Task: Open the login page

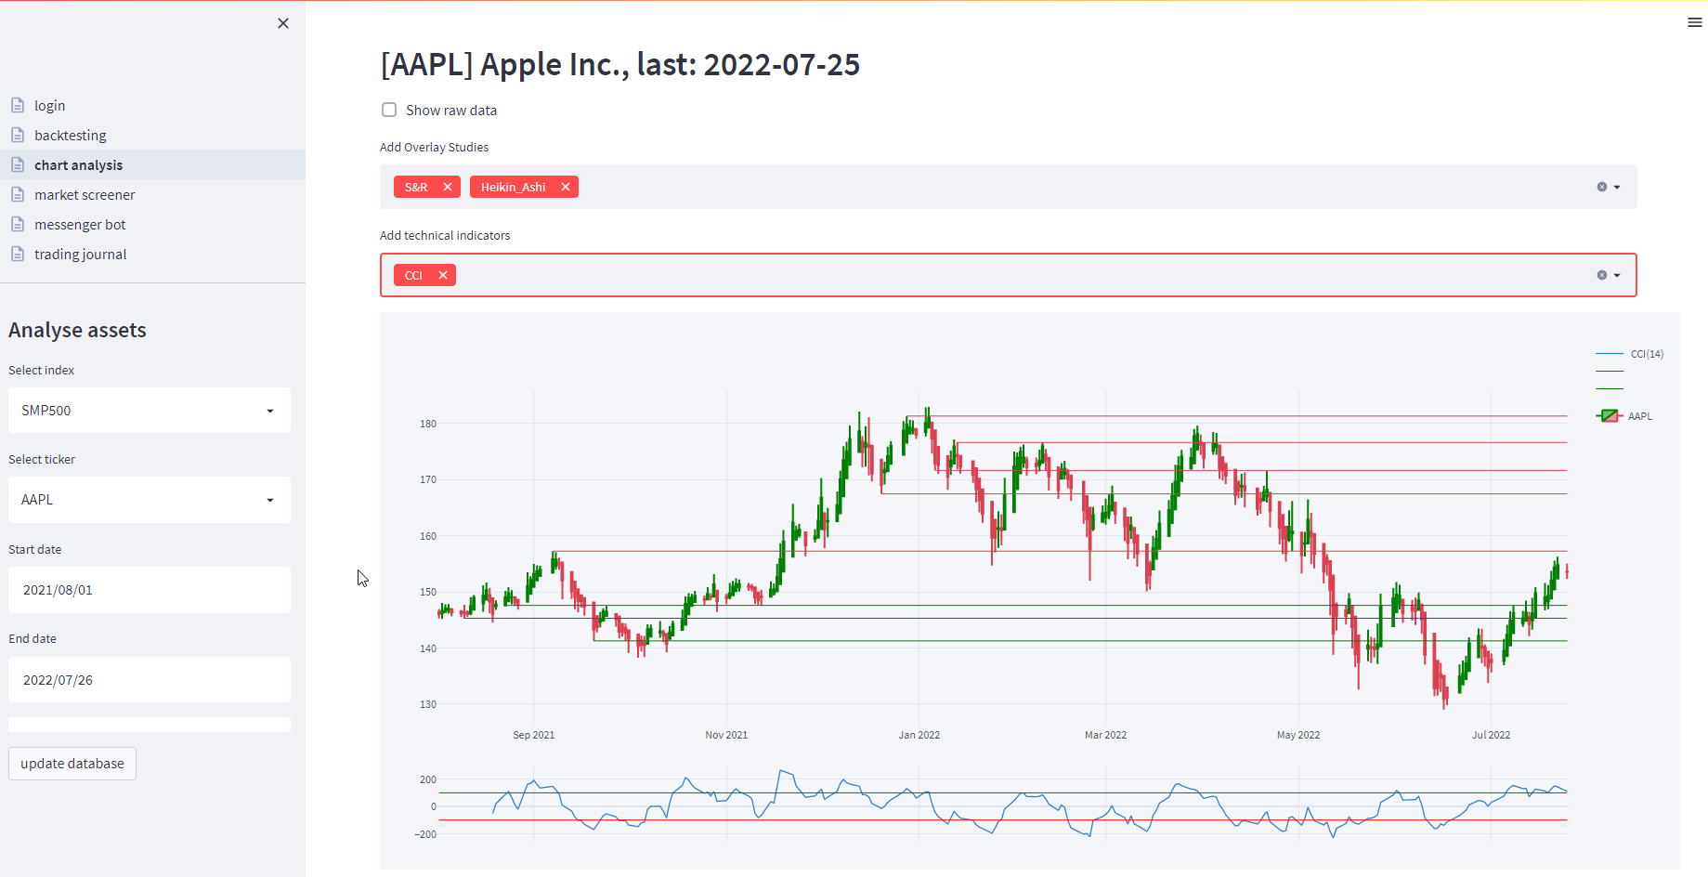Action: (49, 105)
